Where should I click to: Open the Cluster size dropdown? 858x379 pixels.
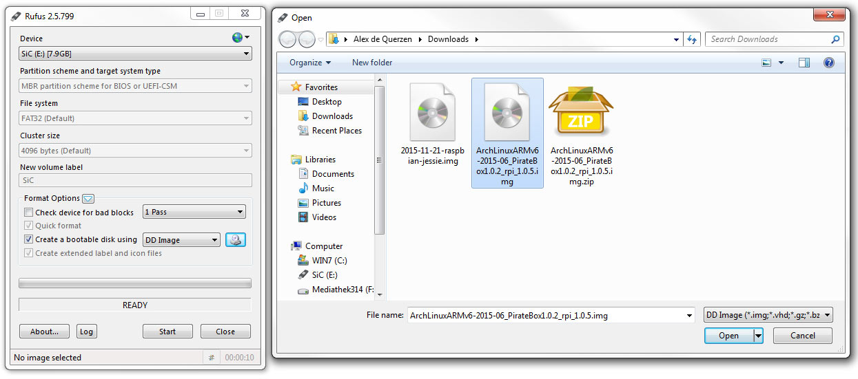coord(135,151)
